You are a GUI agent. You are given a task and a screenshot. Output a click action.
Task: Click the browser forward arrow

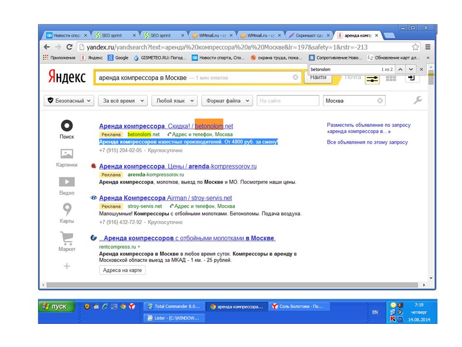click(58, 47)
